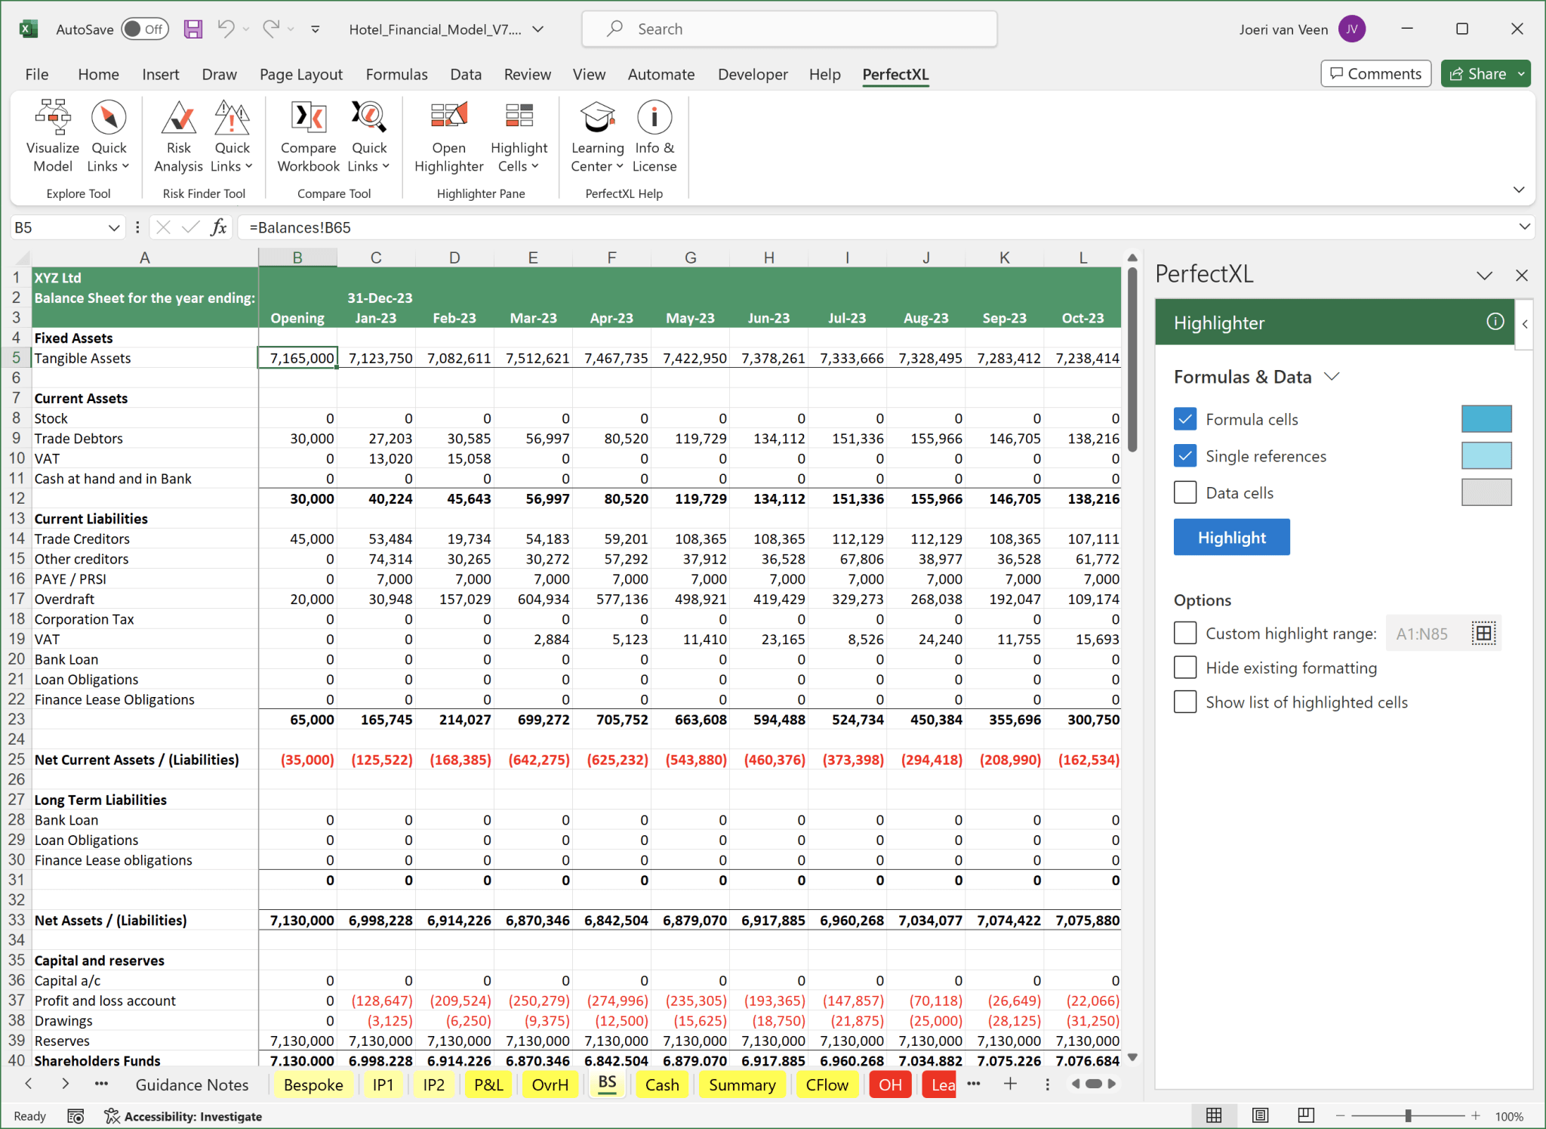Viewport: 1546px width, 1129px height.
Task: Open the Cash sheet tab
Action: point(661,1085)
